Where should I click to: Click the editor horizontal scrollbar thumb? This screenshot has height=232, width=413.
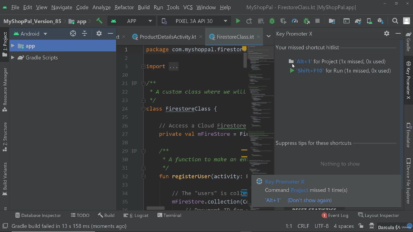click(156, 208)
